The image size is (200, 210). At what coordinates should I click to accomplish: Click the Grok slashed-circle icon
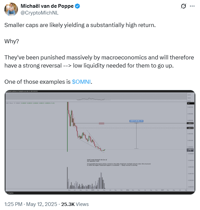pyautogui.click(x=183, y=6)
